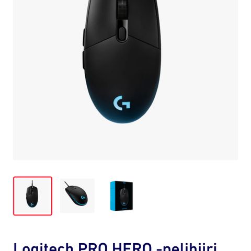The height and width of the screenshot is (251, 251).
Task: Click the palm rest area above G logo
Action: (122, 70)
